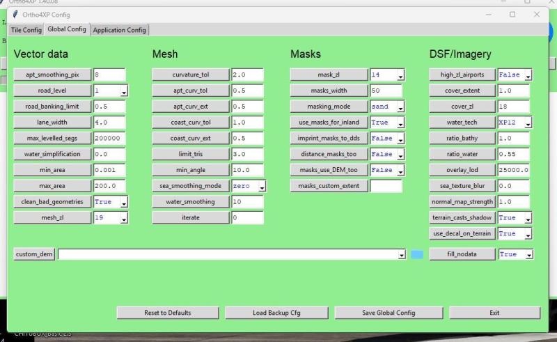This screenshot has width=557, height=342.
Task: Click Reset to Defaults button
Action: pos(168,313)
